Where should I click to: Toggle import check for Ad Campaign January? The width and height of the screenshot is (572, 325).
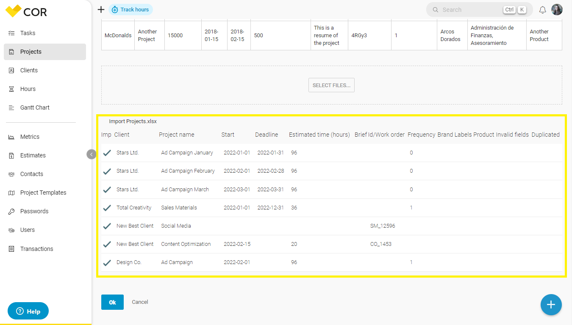point(107,153)
